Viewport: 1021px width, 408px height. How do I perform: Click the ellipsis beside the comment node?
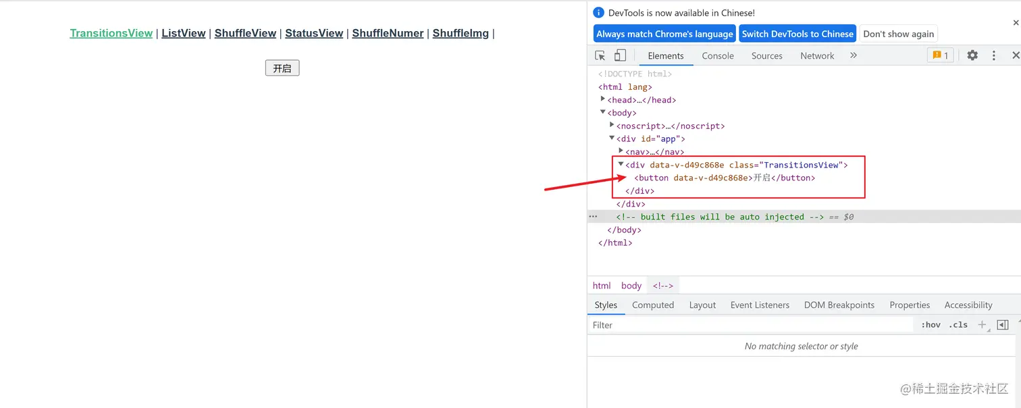[x=593, y=217]
